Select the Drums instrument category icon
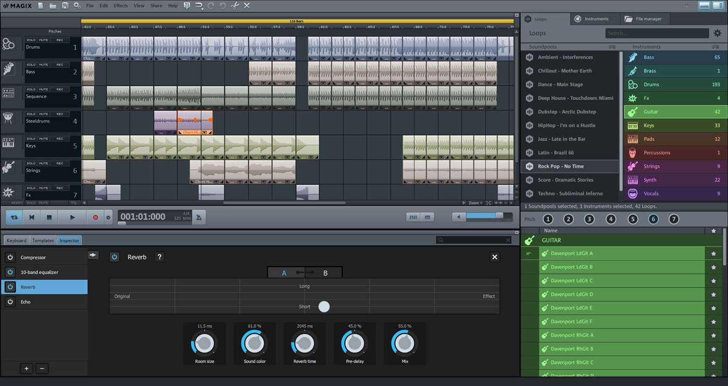The image size is (728, 386). [632, 84]
